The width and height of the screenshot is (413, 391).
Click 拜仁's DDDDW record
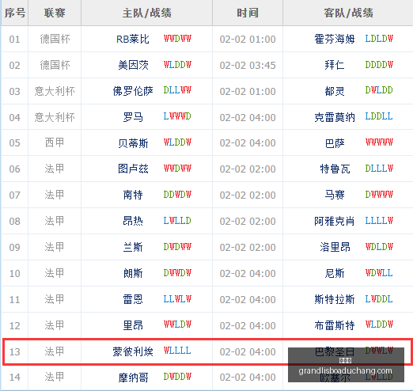tap(379, 64)
